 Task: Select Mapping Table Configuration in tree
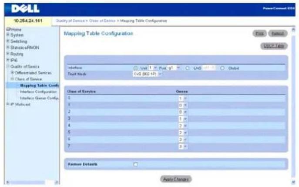coord(40,85)
